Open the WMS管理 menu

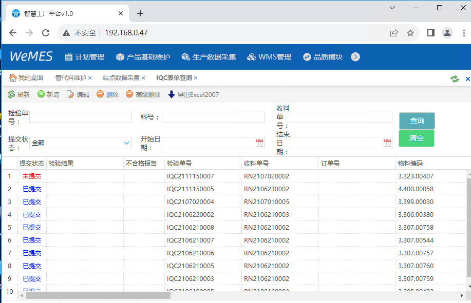269,57
